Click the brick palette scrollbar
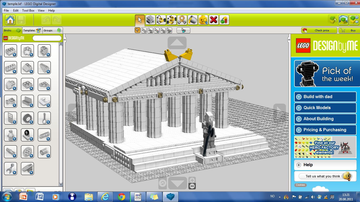 click(x=61, y=114)
